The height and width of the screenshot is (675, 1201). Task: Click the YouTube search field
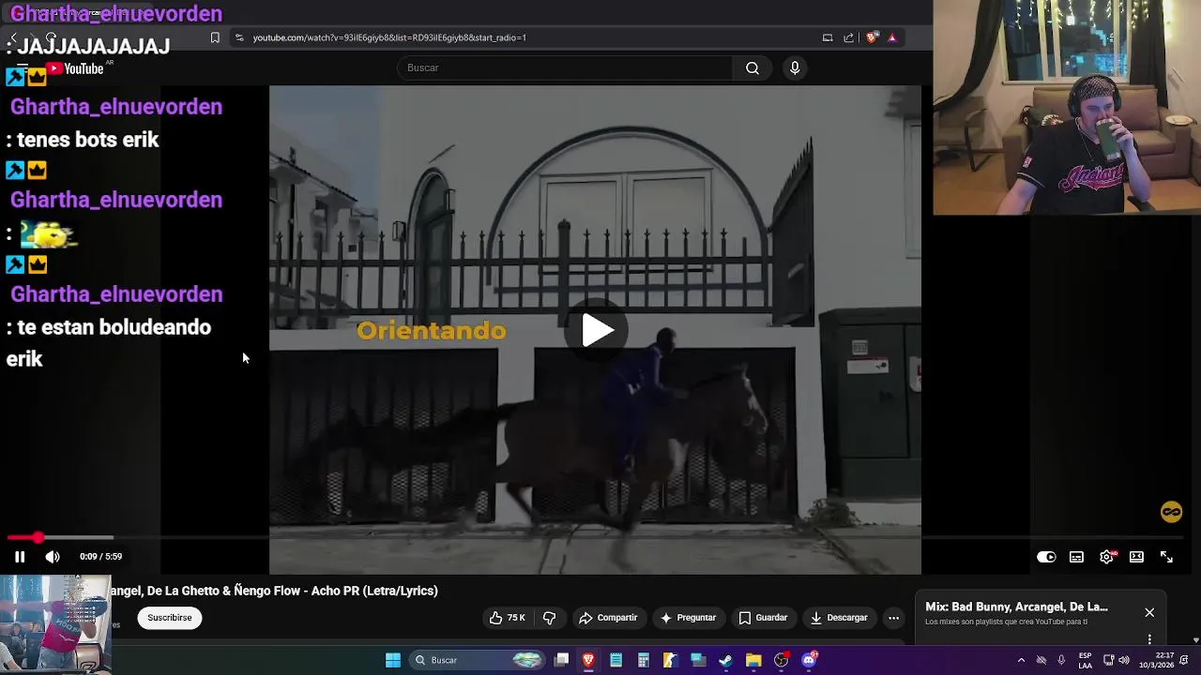[566, 67]
